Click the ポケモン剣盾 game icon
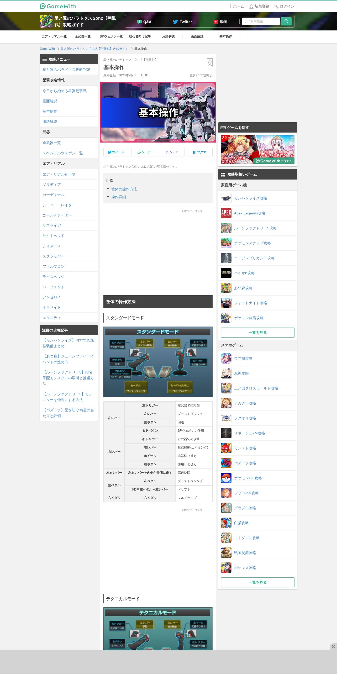 [x=226, y=318]
